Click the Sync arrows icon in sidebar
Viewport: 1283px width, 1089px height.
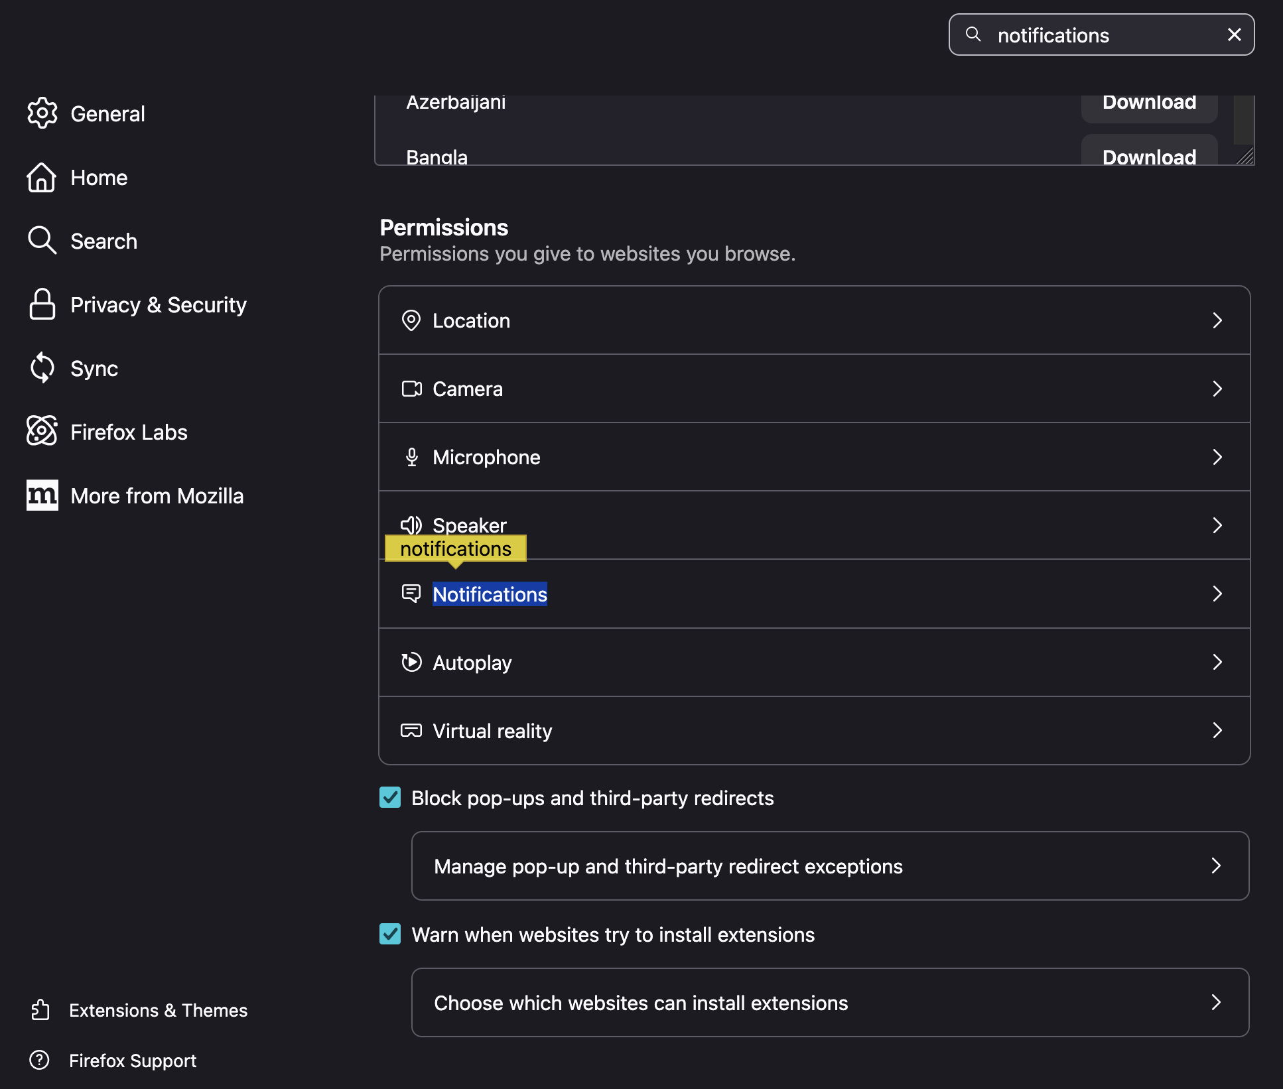[x=42, y=368]
